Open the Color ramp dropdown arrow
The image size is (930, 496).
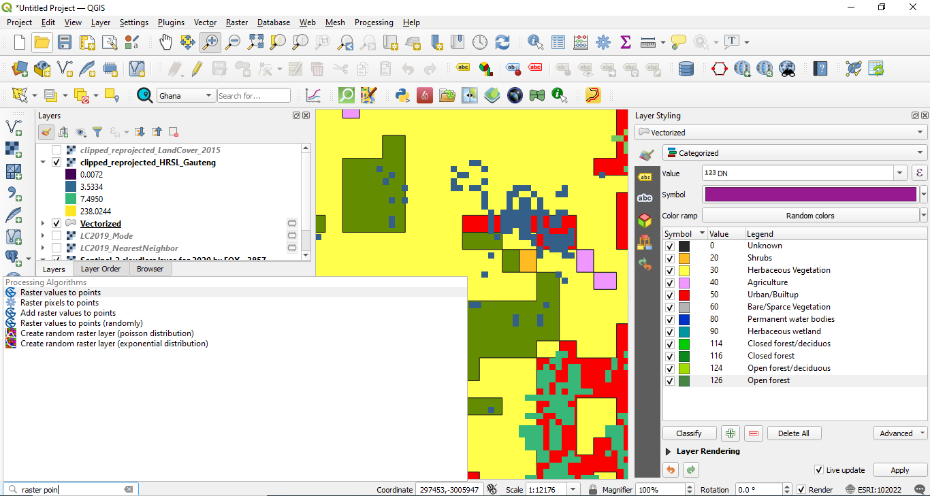pos(923,216)
